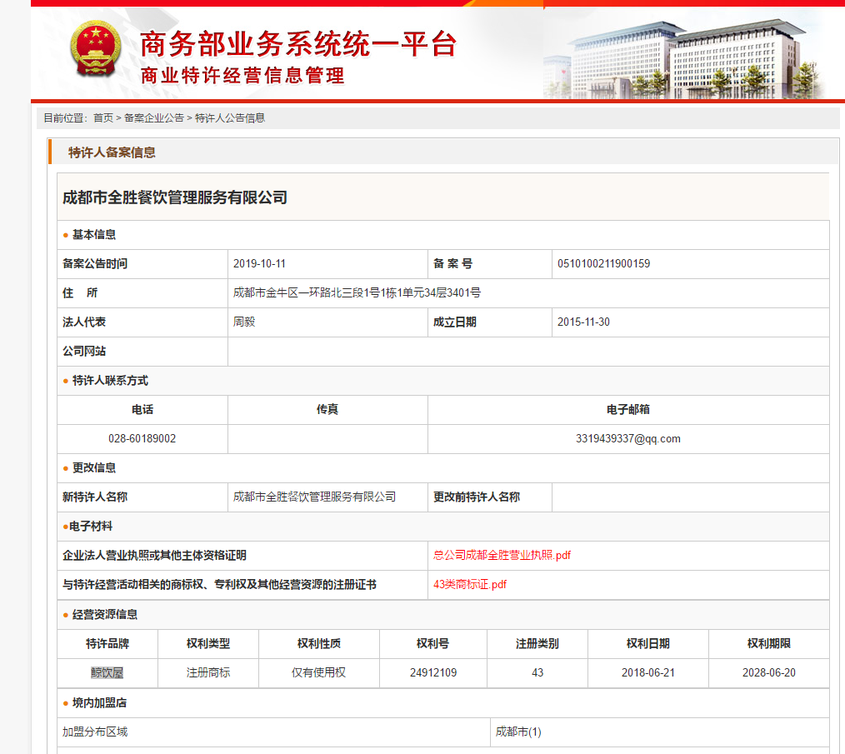Click the 加盟分布区域 label
Image resolution: width=845 pixels, height=754 pixels.
[x=95, y=732]
